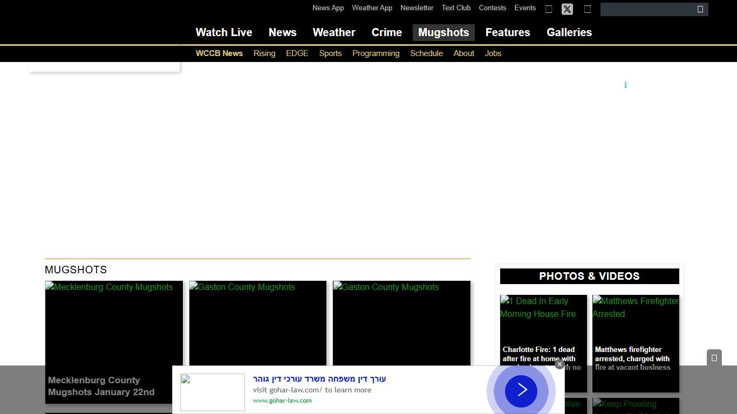
Task: Click the social icon left of X logo
Action: coord(549,9)
